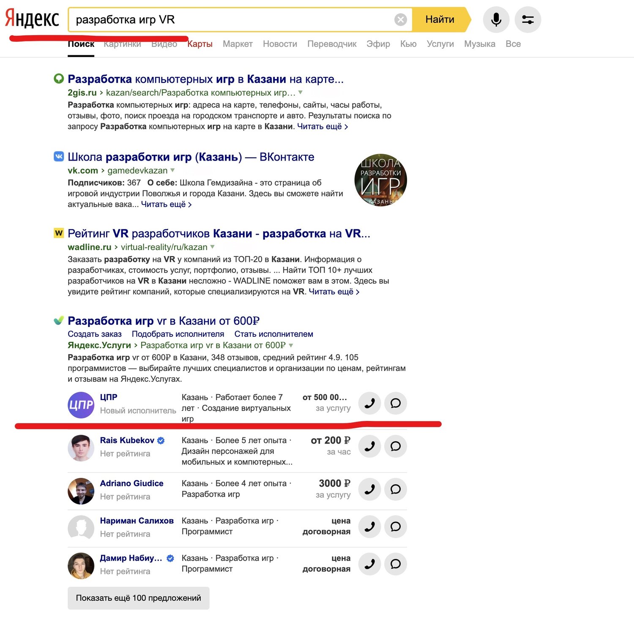Screen dimensions: 634x627
Task: Call Нариман Салихов via phone icon
Action: pos(370,526)
